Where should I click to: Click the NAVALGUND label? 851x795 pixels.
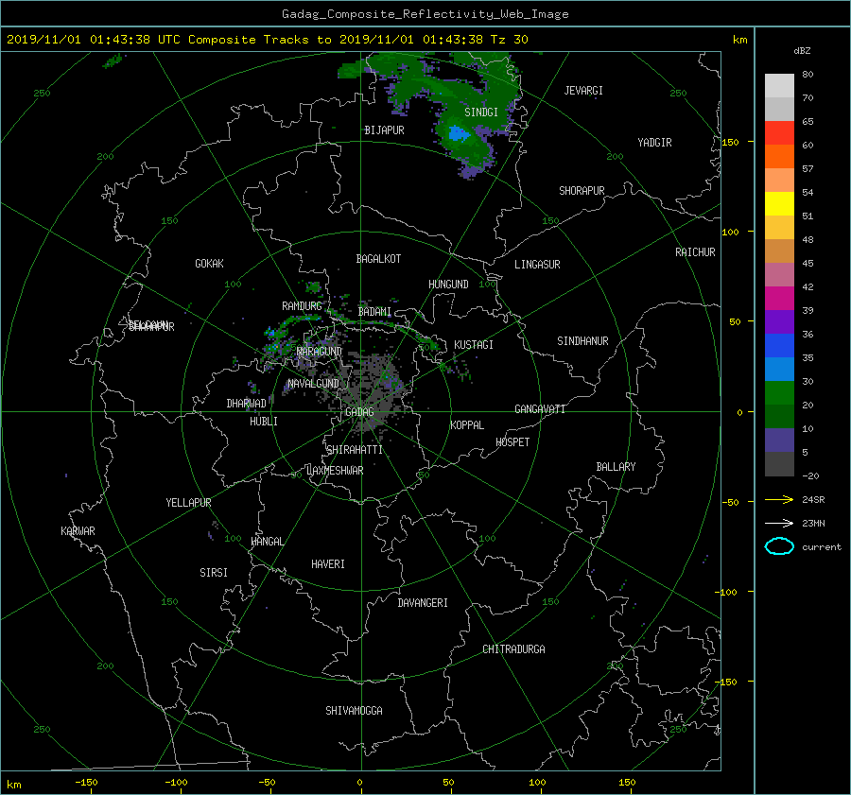click(x=313, y=384)
